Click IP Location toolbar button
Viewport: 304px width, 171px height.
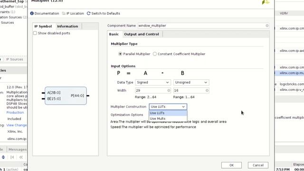(x=73, y=13)
